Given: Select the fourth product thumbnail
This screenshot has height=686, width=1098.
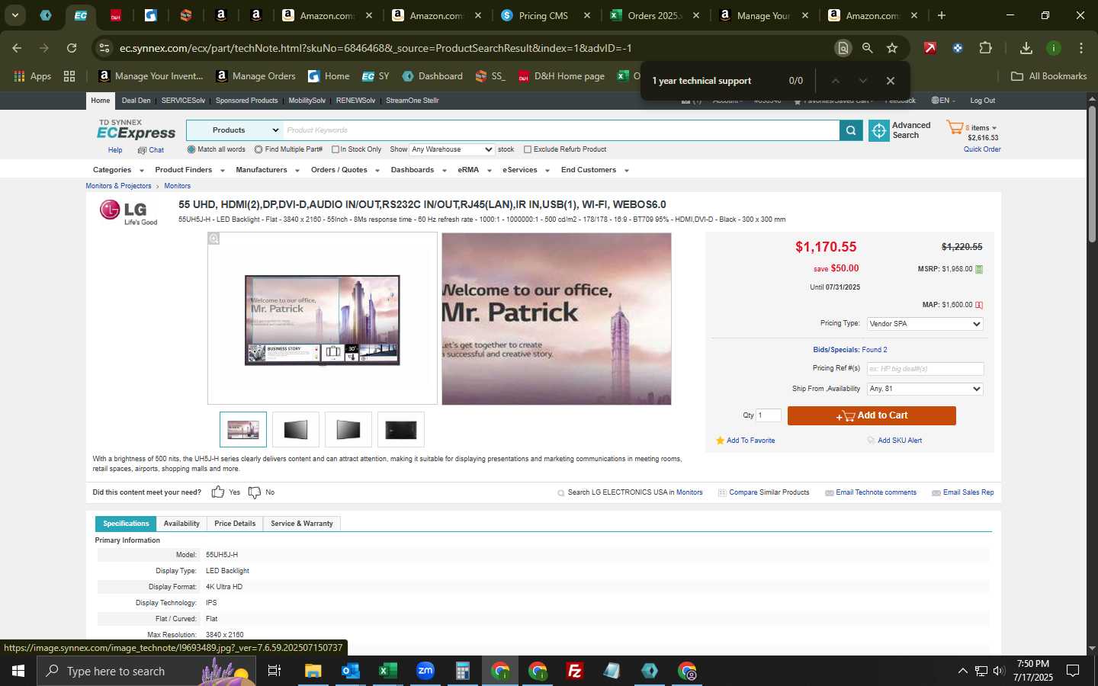Looking at the screenshot, I should point(401,430).
